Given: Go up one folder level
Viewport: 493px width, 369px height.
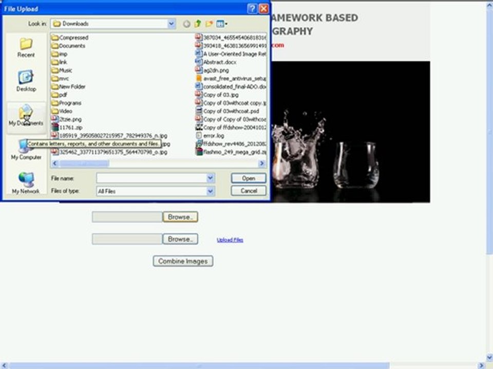Looking at the screenshot, I should pos(197,24).
